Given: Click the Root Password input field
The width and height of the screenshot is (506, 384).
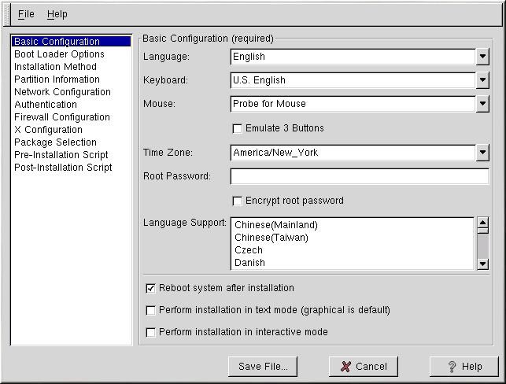Looking at the screenshot, I should point(359,176).
